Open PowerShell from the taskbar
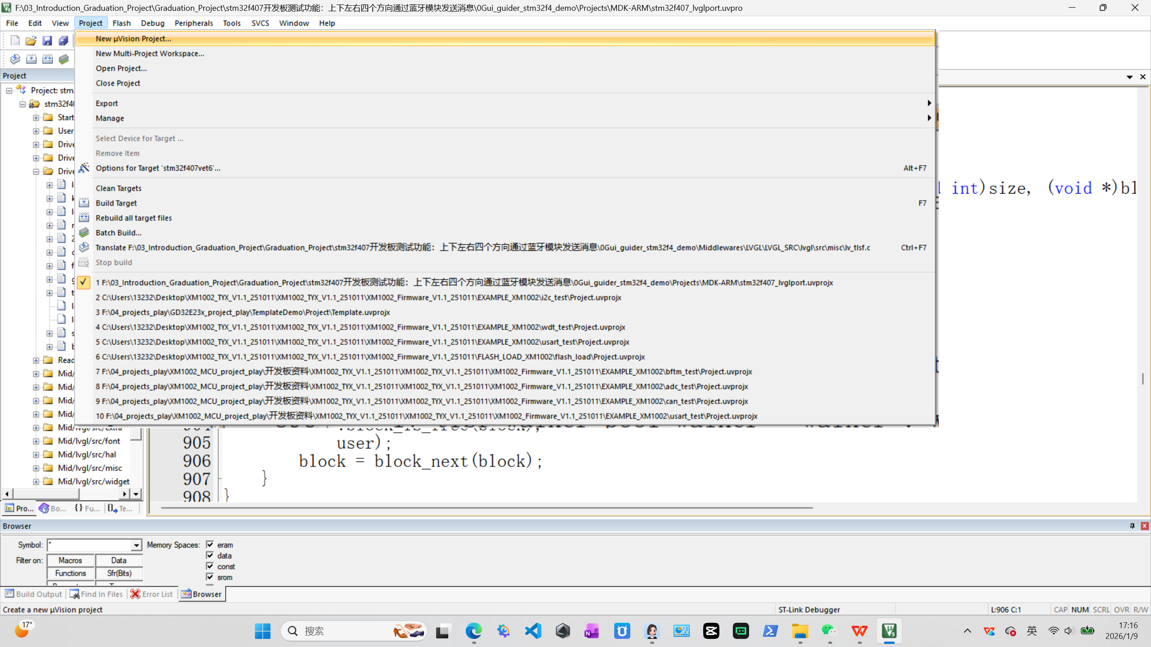The width and height of the screenshot is (1151, 647). pos(770,631)
